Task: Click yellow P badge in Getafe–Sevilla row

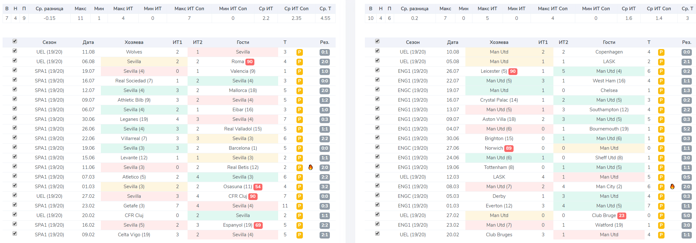Action: 299,206
